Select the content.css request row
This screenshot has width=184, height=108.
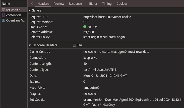point(14,15)
